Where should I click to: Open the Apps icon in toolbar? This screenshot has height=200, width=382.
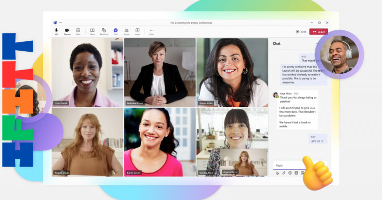(138, 31)
